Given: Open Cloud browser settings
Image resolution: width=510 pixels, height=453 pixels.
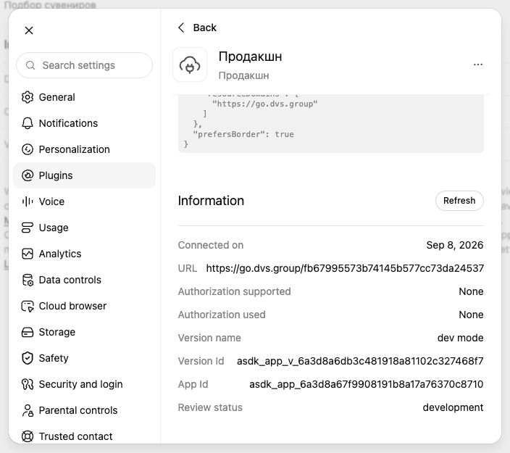Looking at the screenshot, I should (x=84, y=306).
